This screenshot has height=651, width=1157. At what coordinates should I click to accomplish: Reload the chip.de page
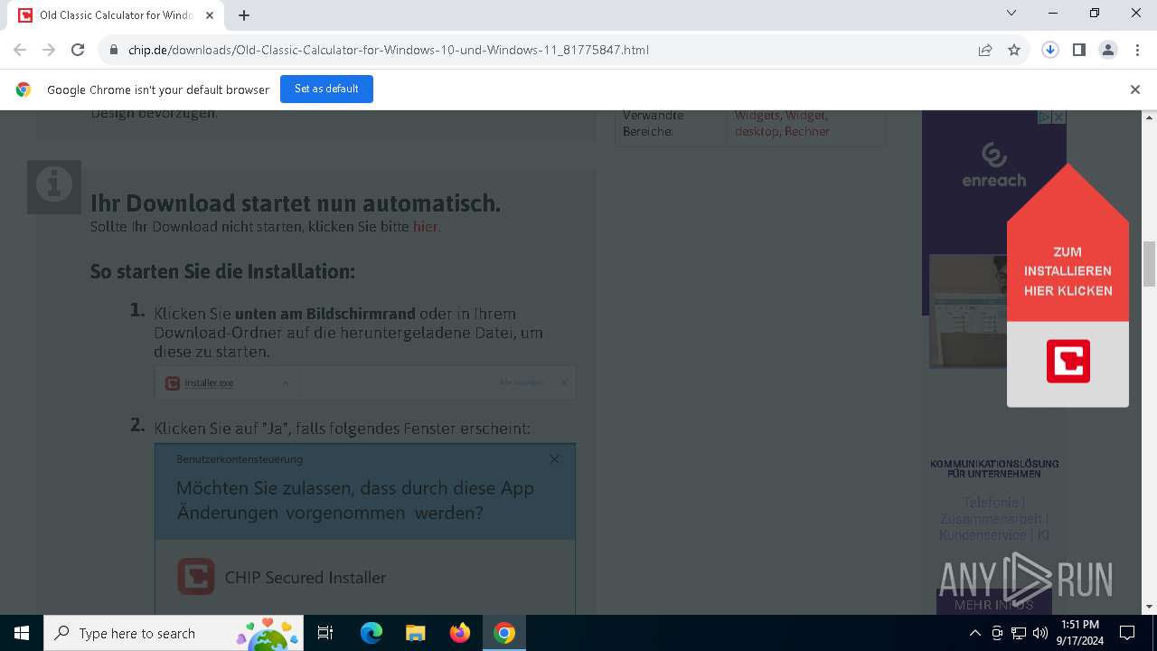(x=78, y=50)
